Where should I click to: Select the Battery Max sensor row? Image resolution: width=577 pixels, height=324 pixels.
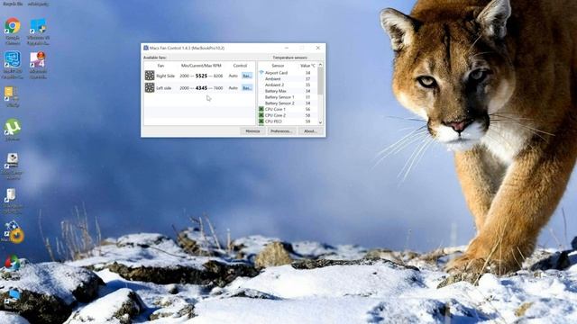coord(288,91)
